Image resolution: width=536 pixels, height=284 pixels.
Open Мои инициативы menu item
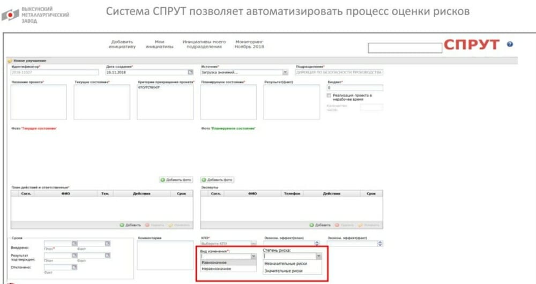(159, 44)
